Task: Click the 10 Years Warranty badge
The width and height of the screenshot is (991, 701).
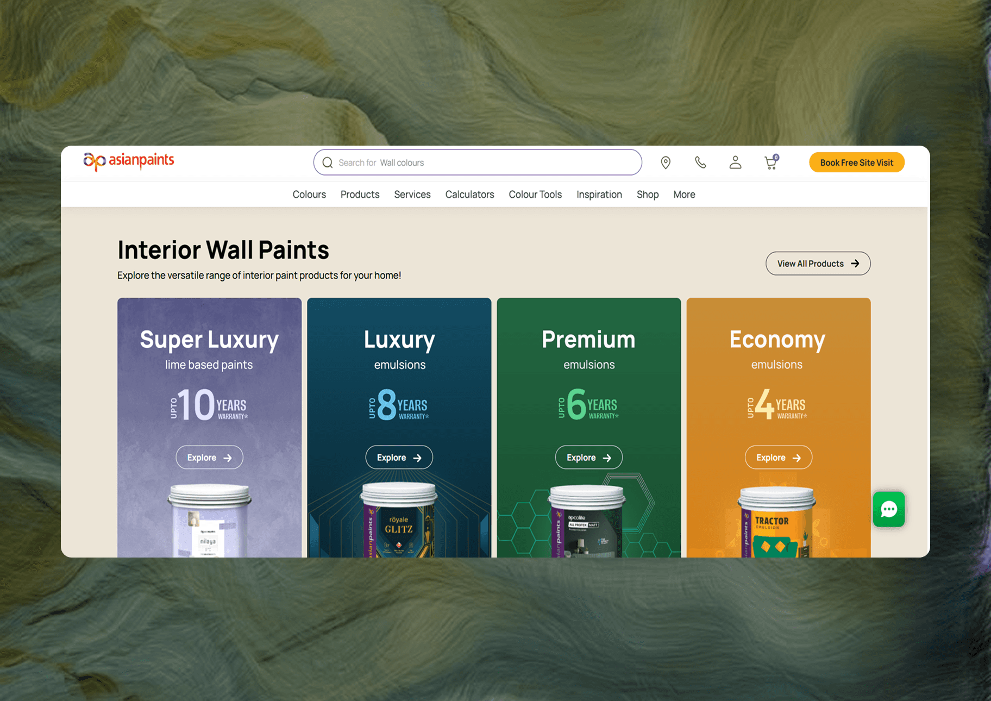Action: (209, 404)
